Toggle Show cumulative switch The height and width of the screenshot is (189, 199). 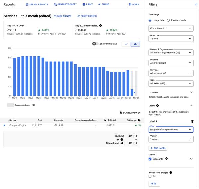95,44
